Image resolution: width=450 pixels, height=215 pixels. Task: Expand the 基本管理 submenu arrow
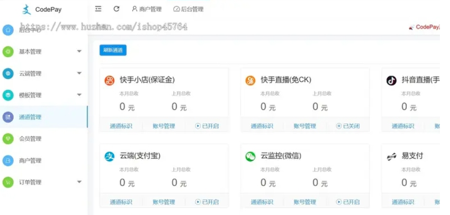tap(79, 51)
